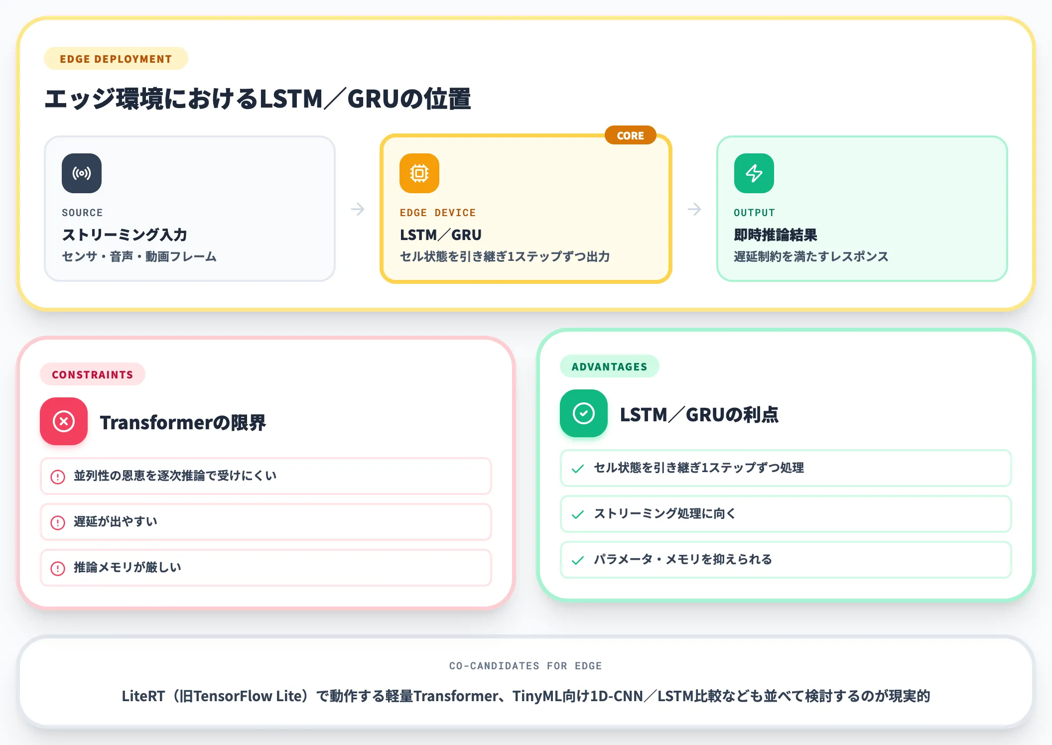Click the red CONSTRAINTS badge

click(93, 374)
